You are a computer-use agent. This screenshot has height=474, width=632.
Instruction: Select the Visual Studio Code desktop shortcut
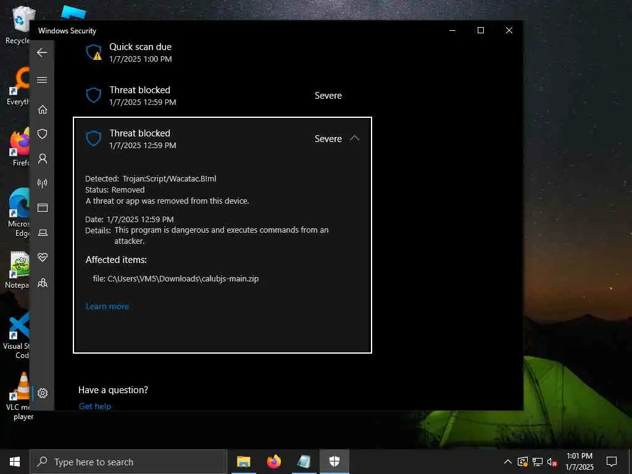[x=17, y=335]
